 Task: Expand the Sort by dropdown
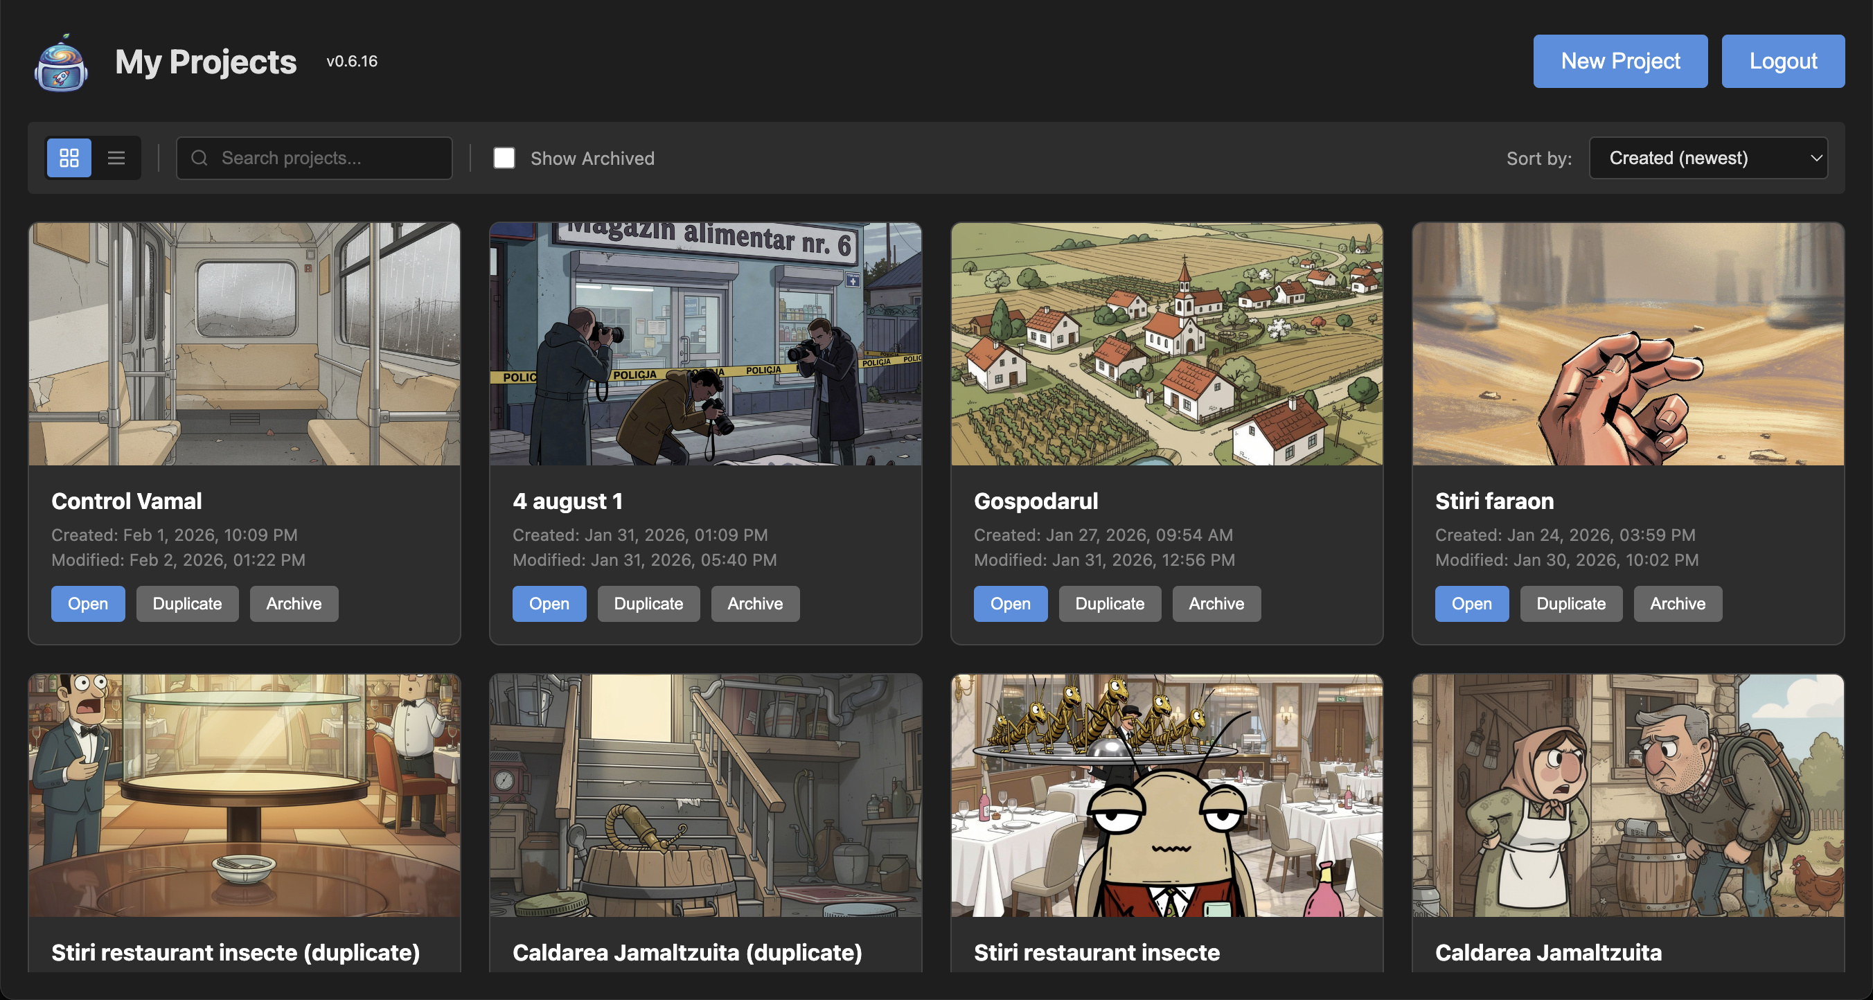pyautogui.click(x=1707, y=158)
